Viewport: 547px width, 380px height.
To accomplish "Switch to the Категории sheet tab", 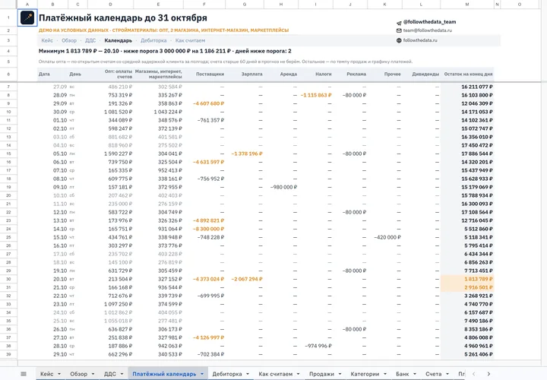I will (365, 374).
